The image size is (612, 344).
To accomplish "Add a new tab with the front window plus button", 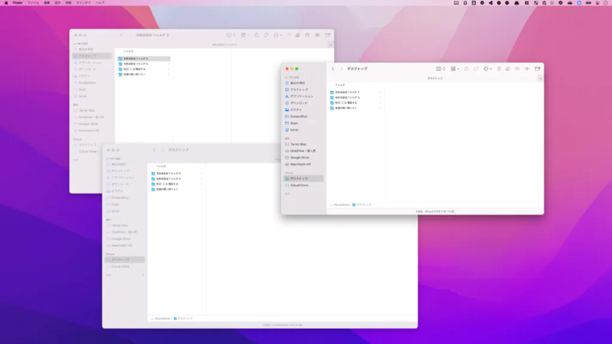I will (x=540, y=78).
